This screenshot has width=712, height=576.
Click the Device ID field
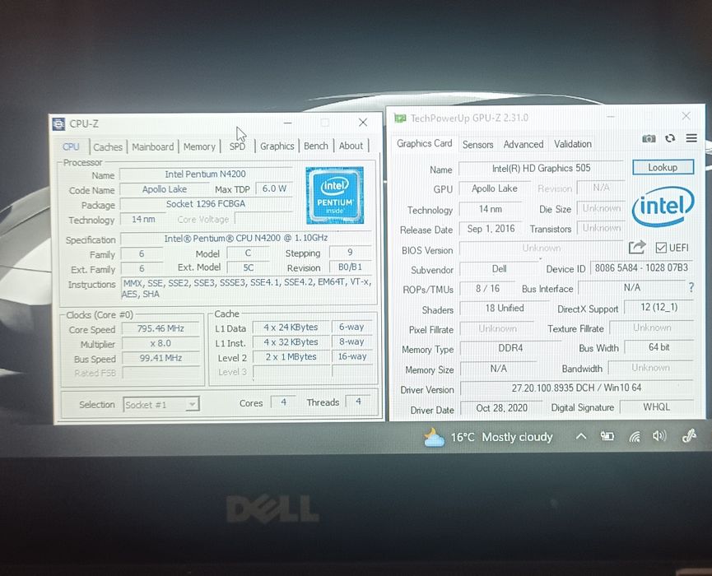pyautogui.click(x=641, y=267)
